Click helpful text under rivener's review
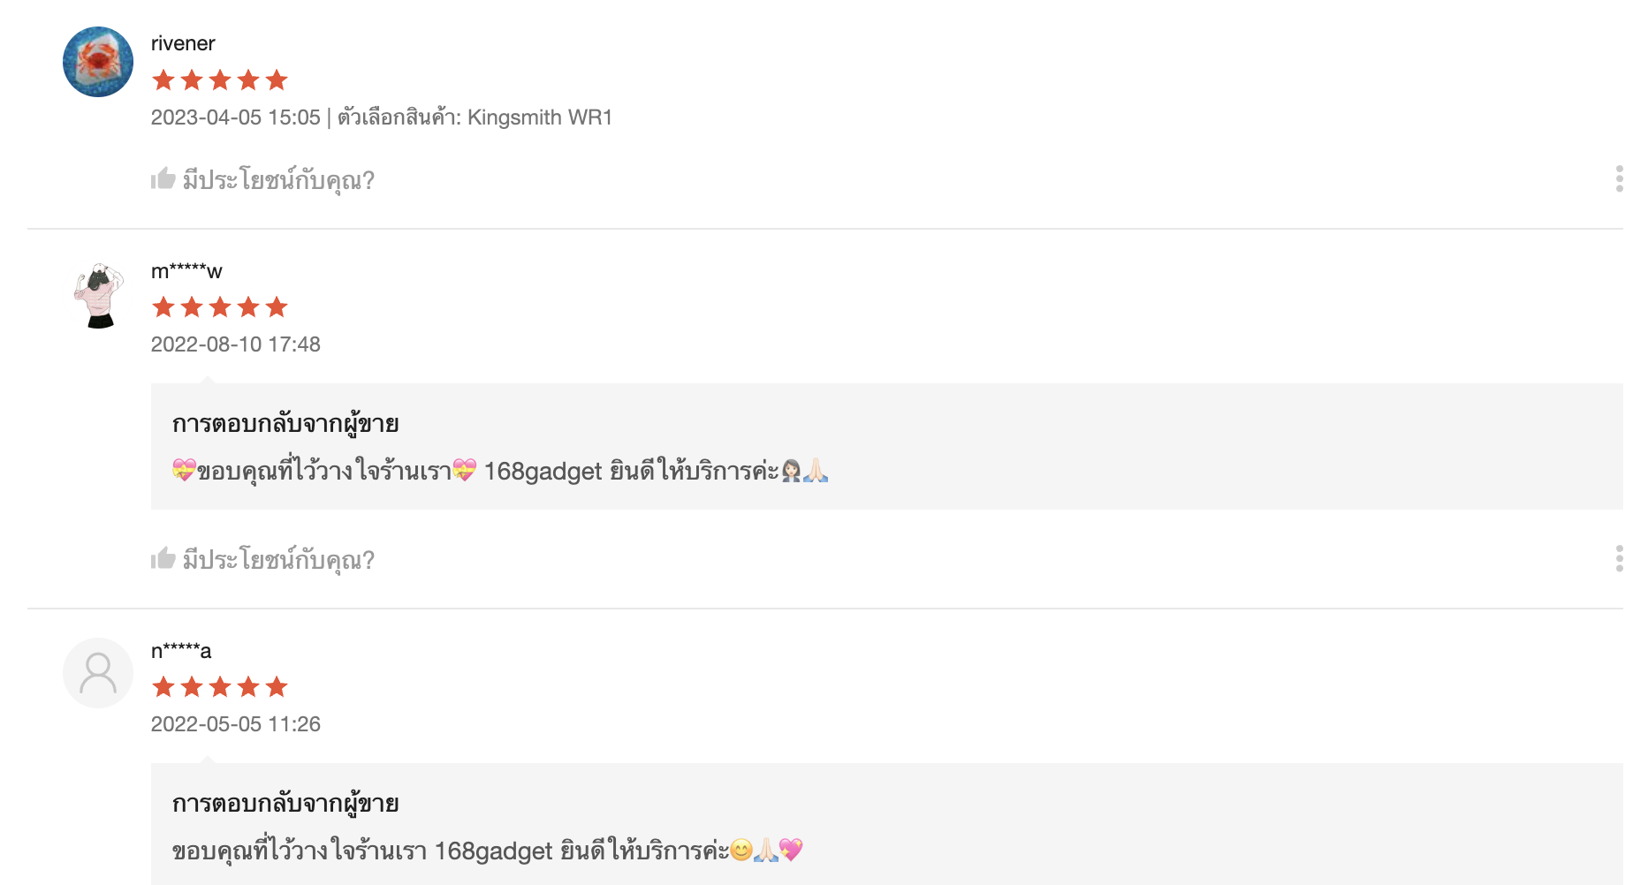1633x885 pixels. (278, 180)
